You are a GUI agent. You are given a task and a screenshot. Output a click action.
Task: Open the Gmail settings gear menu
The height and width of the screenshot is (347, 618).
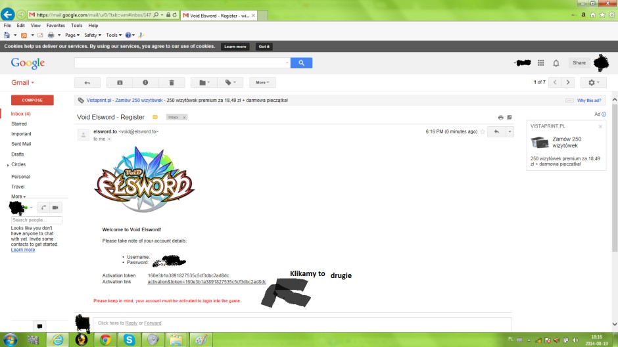click(593, 82)
